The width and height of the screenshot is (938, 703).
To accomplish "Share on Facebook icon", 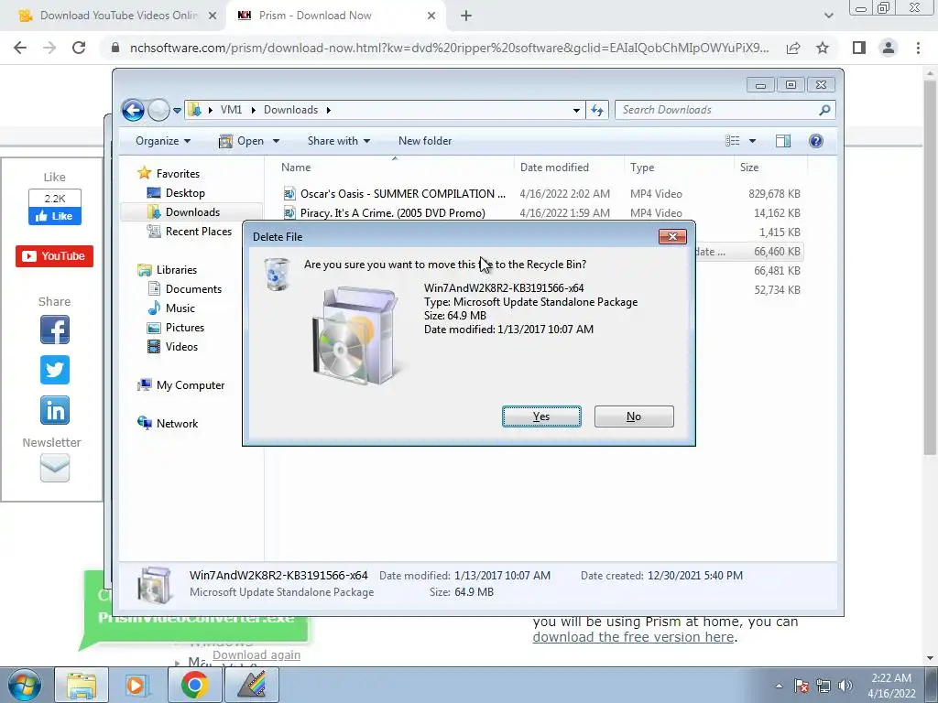I will [x=55, y=330].
